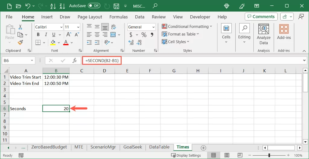Expand the Conditional Formatting menu

click(187, 26)
